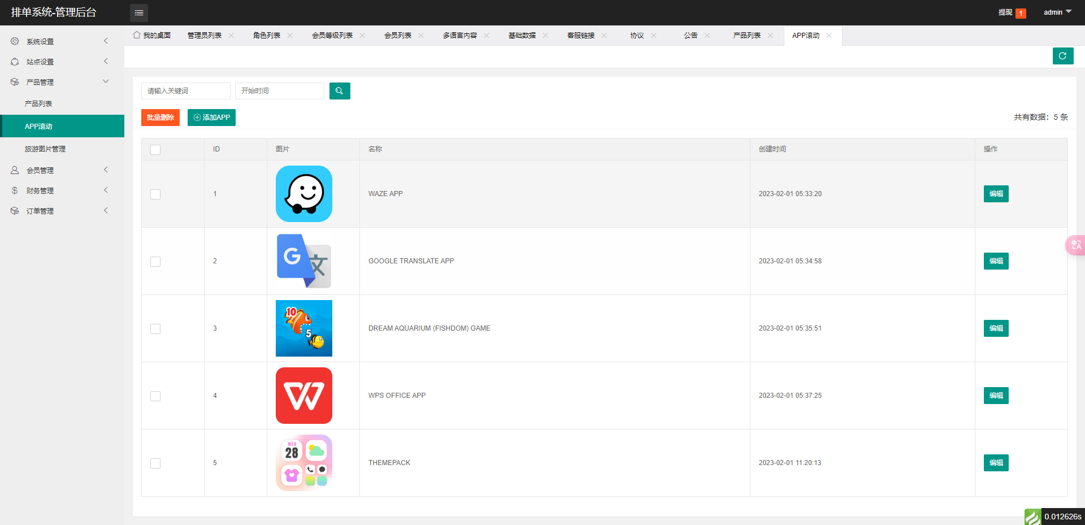Open the admin user dropdown

click(x=1057, y=12)
